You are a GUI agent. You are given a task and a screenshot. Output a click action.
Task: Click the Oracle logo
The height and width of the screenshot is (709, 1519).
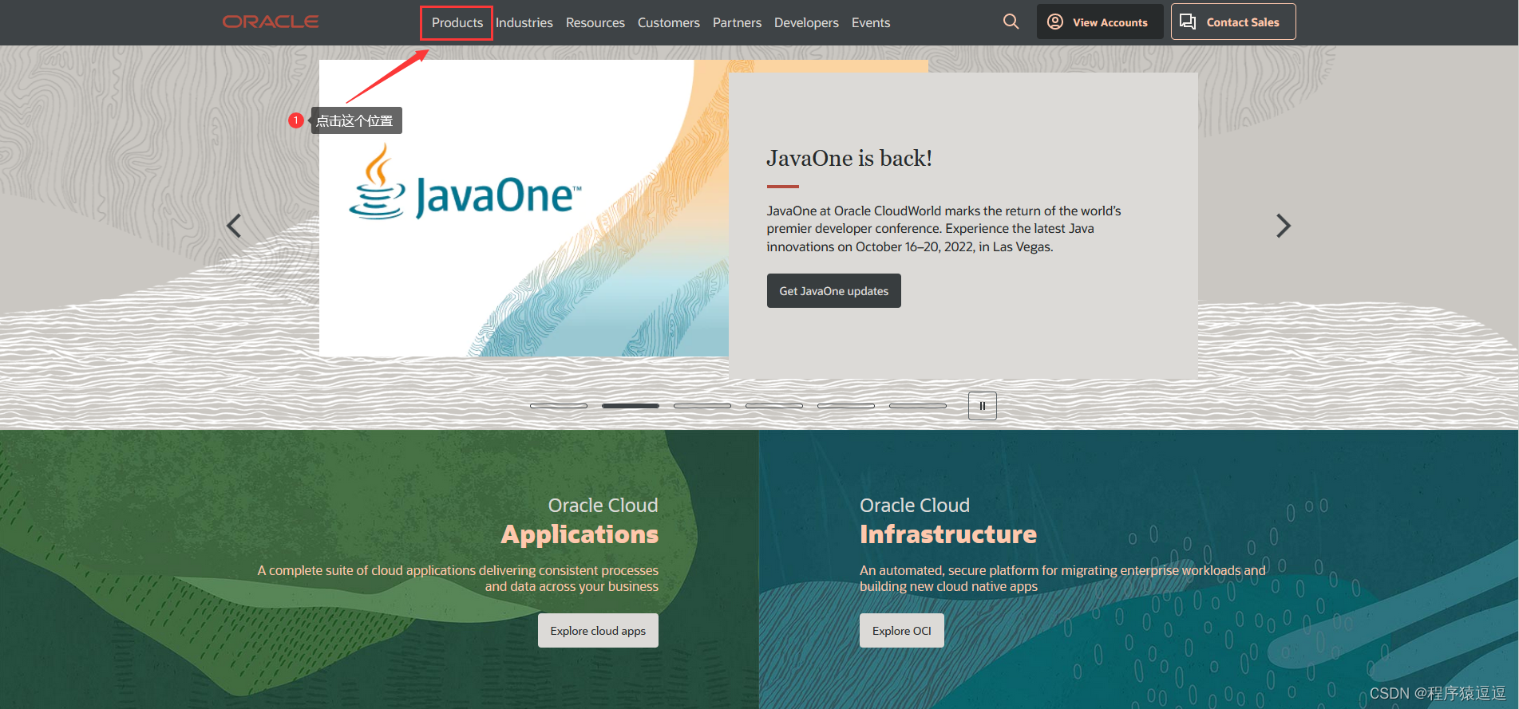[x=271, y=22]
